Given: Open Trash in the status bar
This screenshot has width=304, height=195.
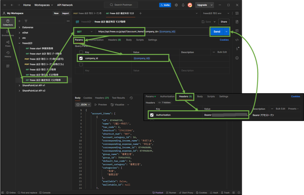Looking at the screenshot, I should point(225,193).
